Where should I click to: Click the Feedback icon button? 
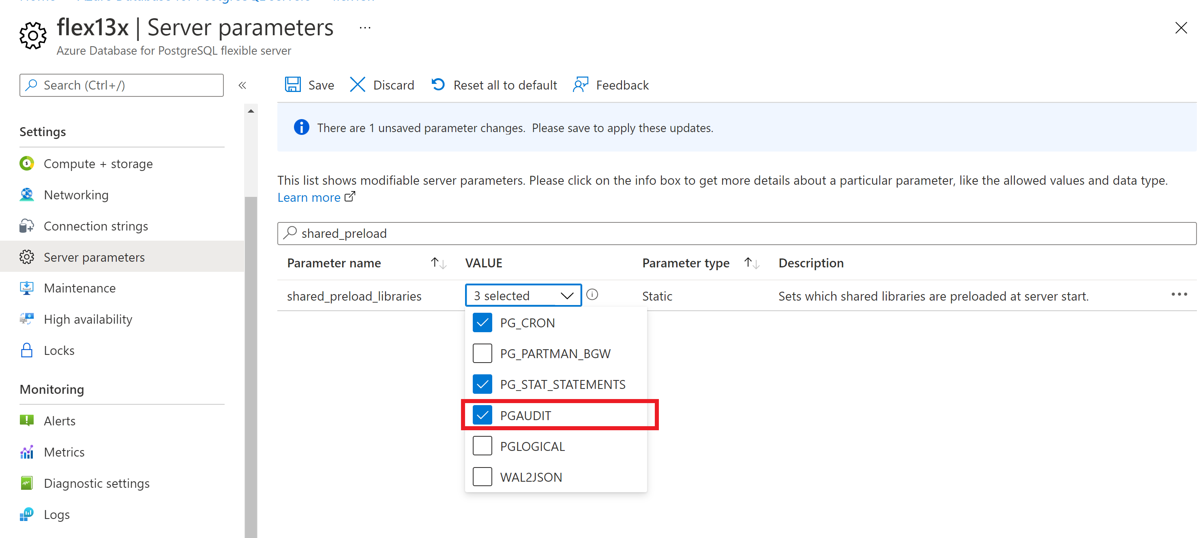coord(581,84)
